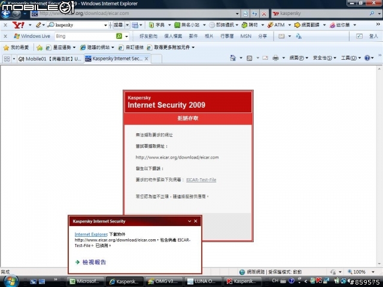Image resolution: width=383 pixels, height=287 pixels.
Task: Click the Yahoo Y! logo in the toolbar
Action: pyautogui.click(x=19, y=25)
